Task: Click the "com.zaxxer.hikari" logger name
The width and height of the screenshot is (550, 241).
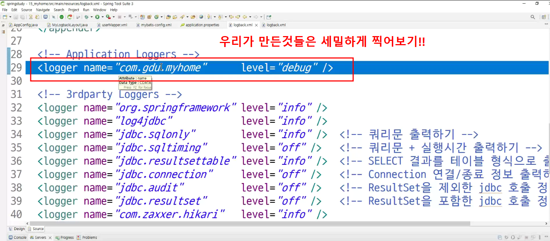Action: tap(170, 214)
